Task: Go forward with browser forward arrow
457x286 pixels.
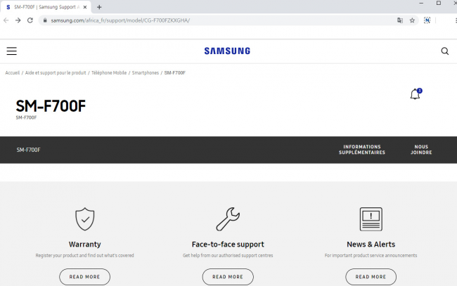Action: click(x=18, y=20)
